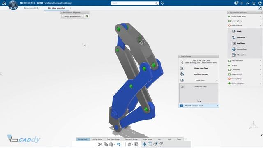Open the 3DEXPERIENCE compass
This screenshot has width=263, height=148.
pyautogui.click(x=13, y=5)
